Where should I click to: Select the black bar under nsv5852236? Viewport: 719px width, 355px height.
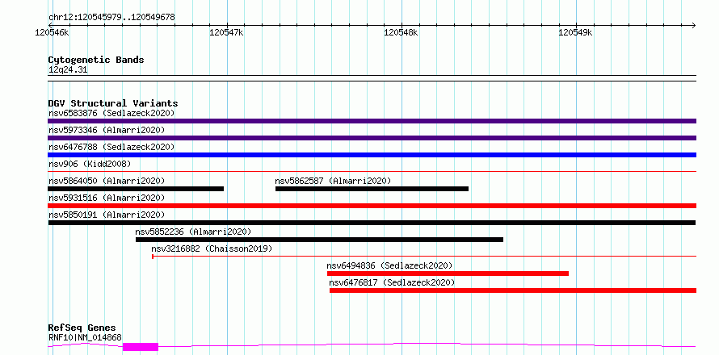point(320,240)
